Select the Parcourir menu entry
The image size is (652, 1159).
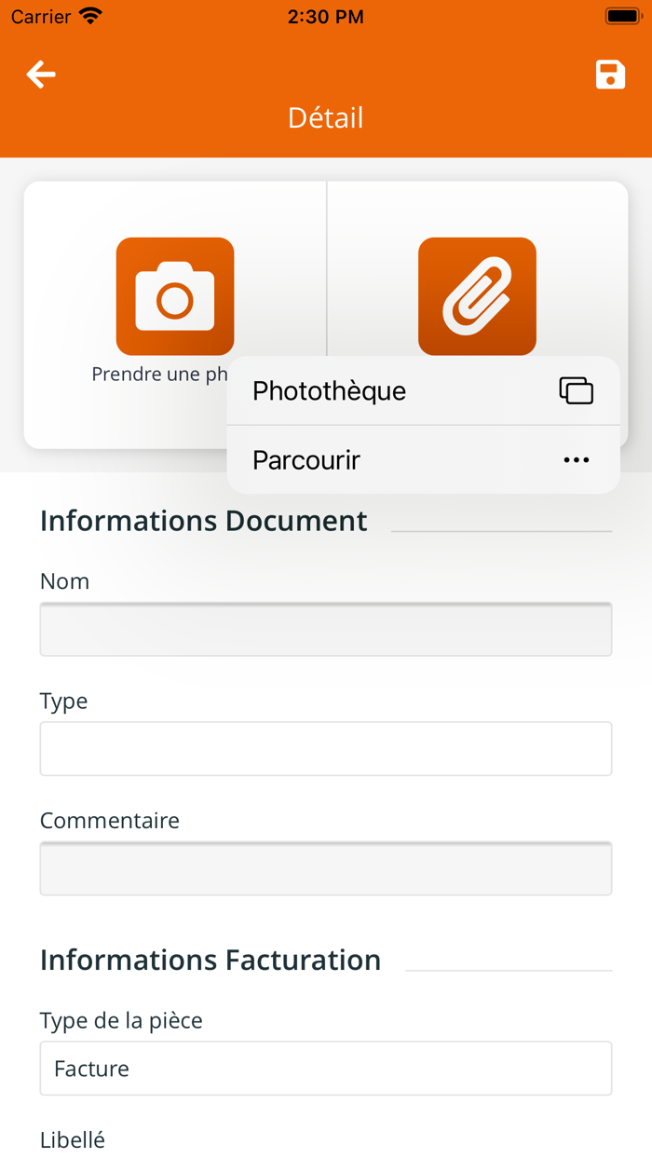[306, 460]
